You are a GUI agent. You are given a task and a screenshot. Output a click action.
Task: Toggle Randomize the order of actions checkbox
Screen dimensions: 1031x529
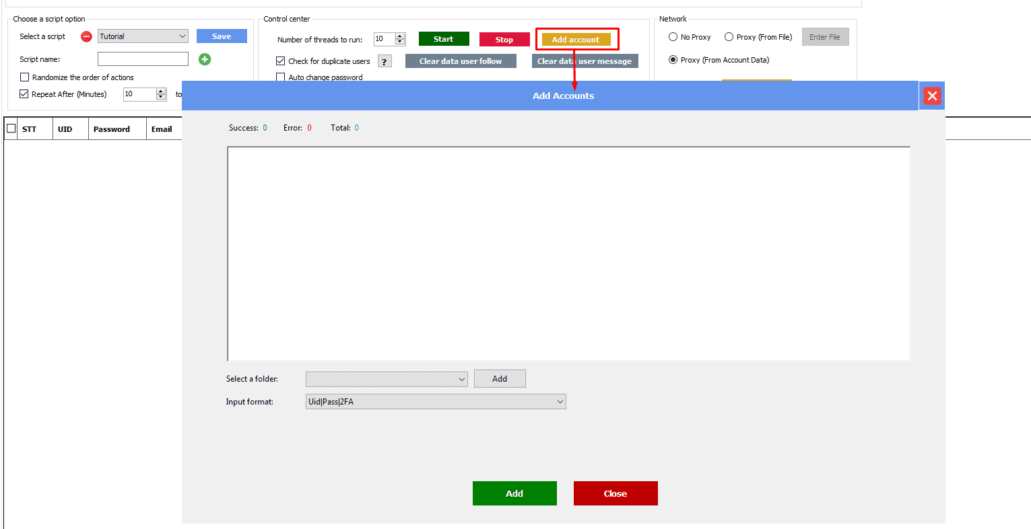click(x=25, y=77)
